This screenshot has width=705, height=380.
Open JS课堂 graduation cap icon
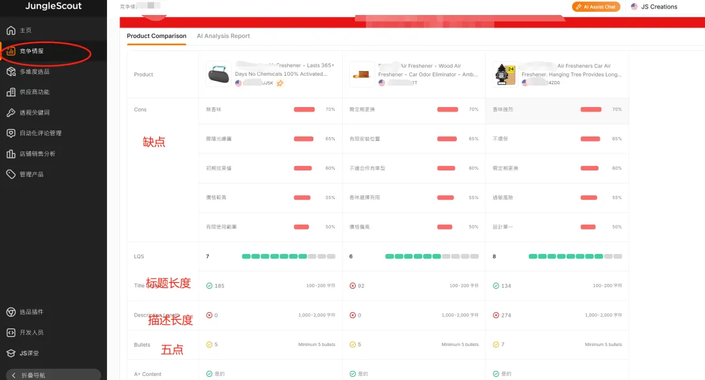tap(11, 353)
